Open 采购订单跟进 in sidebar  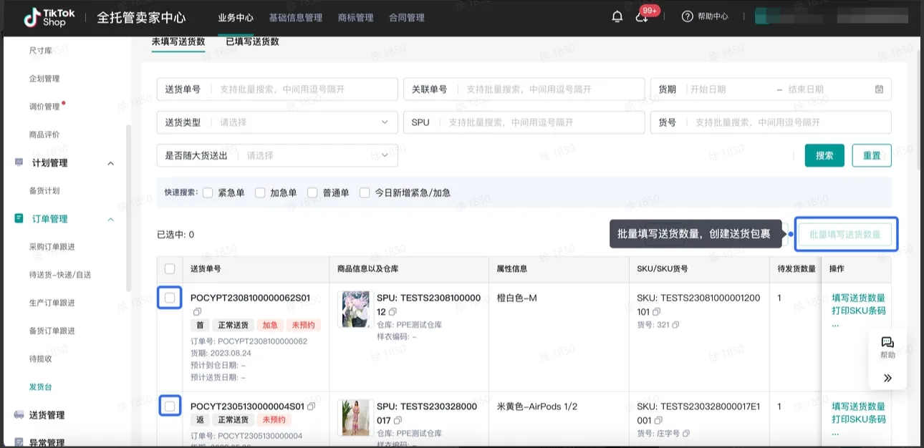(x=52, y=247)
